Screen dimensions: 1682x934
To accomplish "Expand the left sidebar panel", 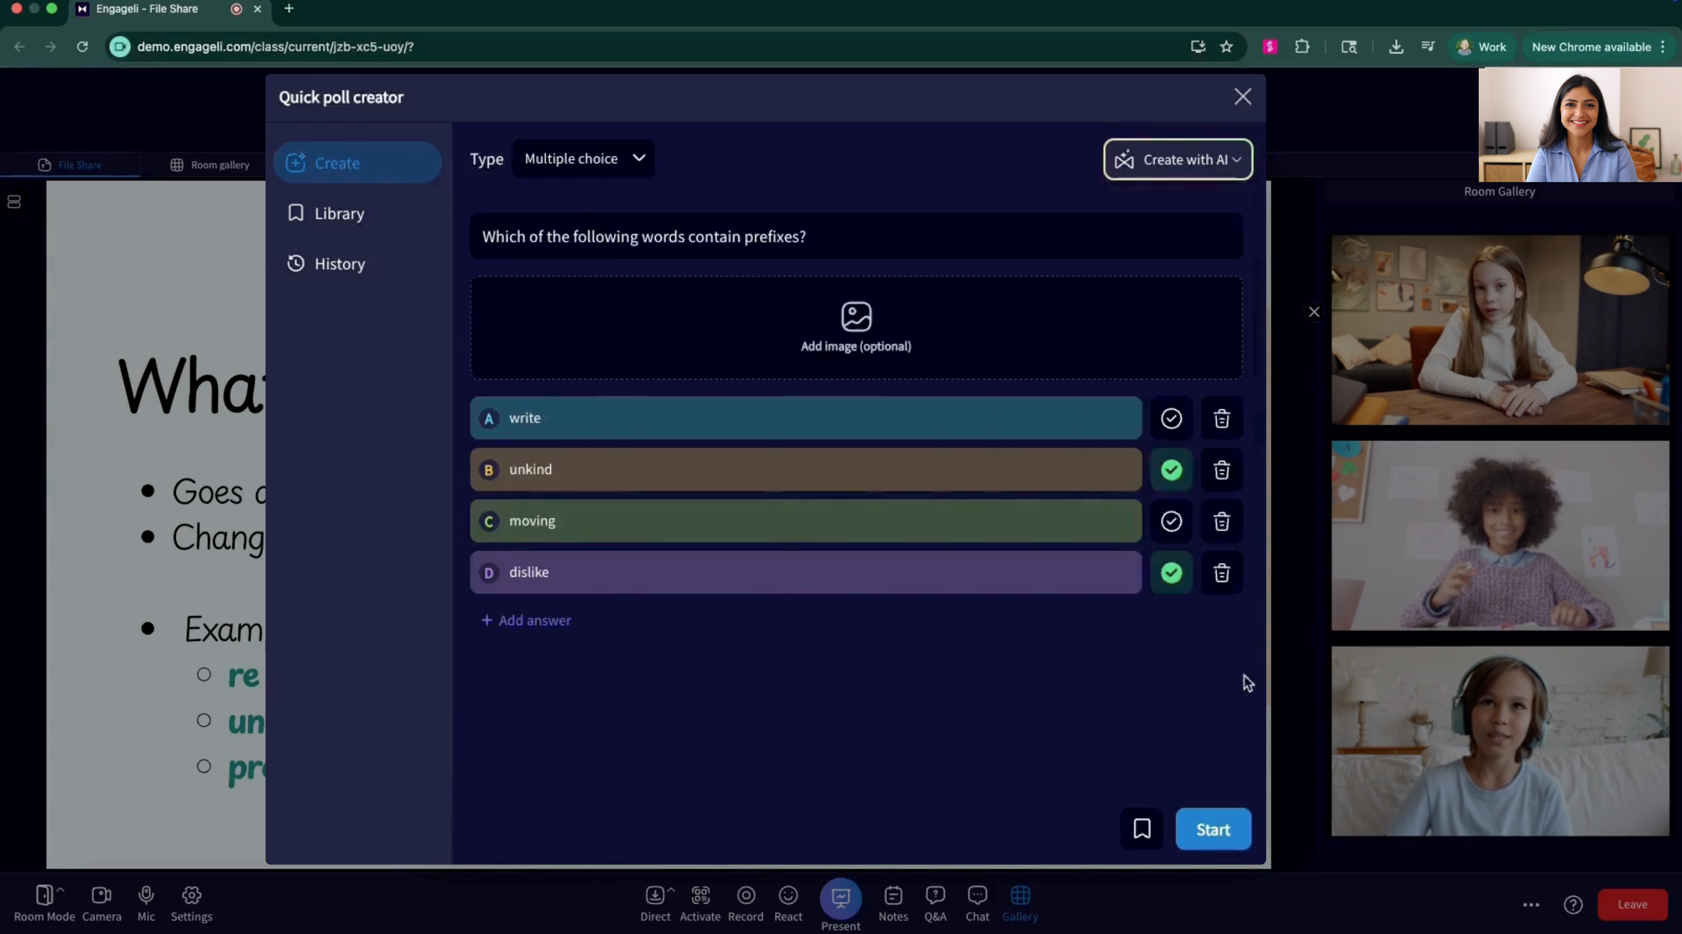I will pos(13,201).
